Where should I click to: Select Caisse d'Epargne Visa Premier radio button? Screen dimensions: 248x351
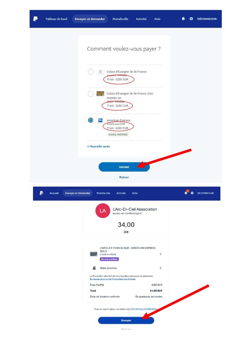point(90,94)
